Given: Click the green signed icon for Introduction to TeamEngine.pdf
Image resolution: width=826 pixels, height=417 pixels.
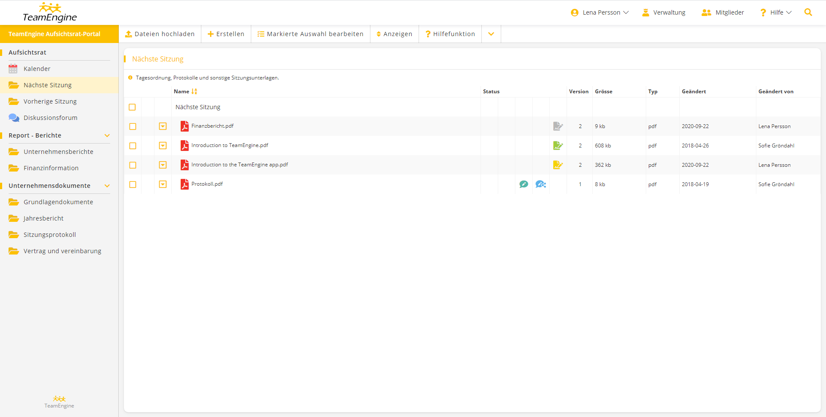Looking at the screenshot, I should click(558, 146).
